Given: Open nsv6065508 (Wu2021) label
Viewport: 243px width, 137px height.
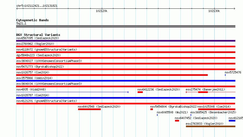Looking at the screenshot, I should point(172,112).
